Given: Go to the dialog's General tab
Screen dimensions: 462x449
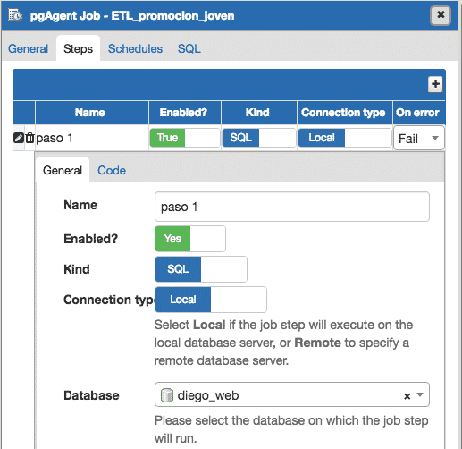Looking at the screenshot, I should (x=28, y=48).
